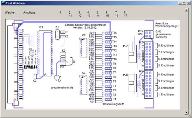Click the Anschluss column label
The height and width of the screenshot is (118, 192).
(29, 12)
